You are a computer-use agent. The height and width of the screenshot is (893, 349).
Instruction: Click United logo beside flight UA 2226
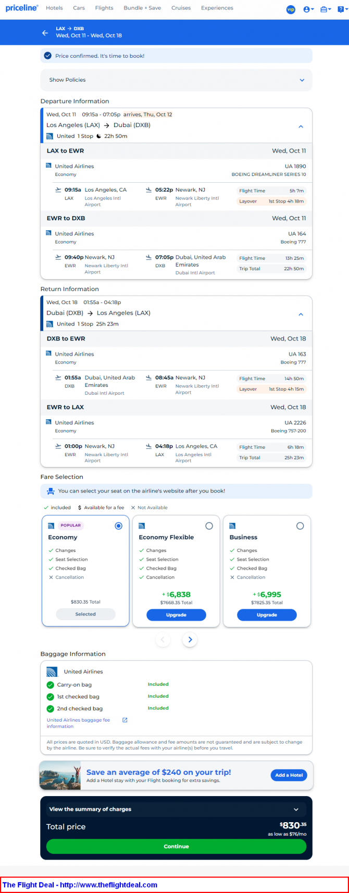[x=48, y=422]
